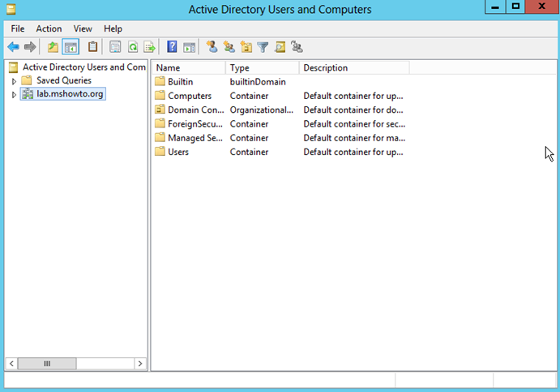Open Properties toolbar icon
Viewport: 560px width, 392px height.
click(115, 47)
